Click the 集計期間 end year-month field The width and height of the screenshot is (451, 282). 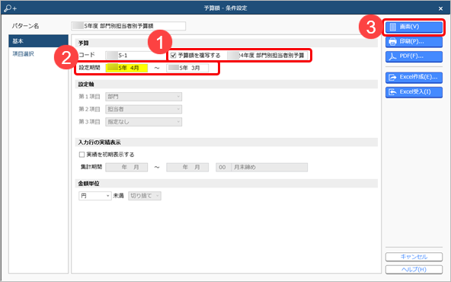click(187, 167)
